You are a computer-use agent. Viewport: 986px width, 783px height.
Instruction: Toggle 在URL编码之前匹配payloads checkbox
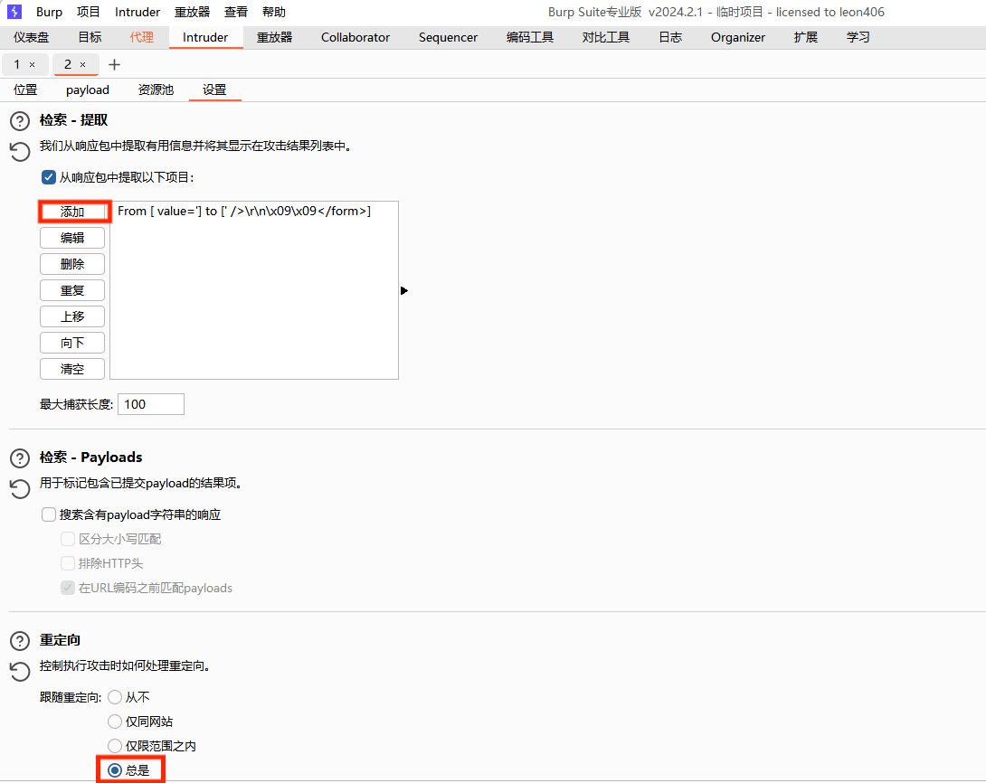68,588
